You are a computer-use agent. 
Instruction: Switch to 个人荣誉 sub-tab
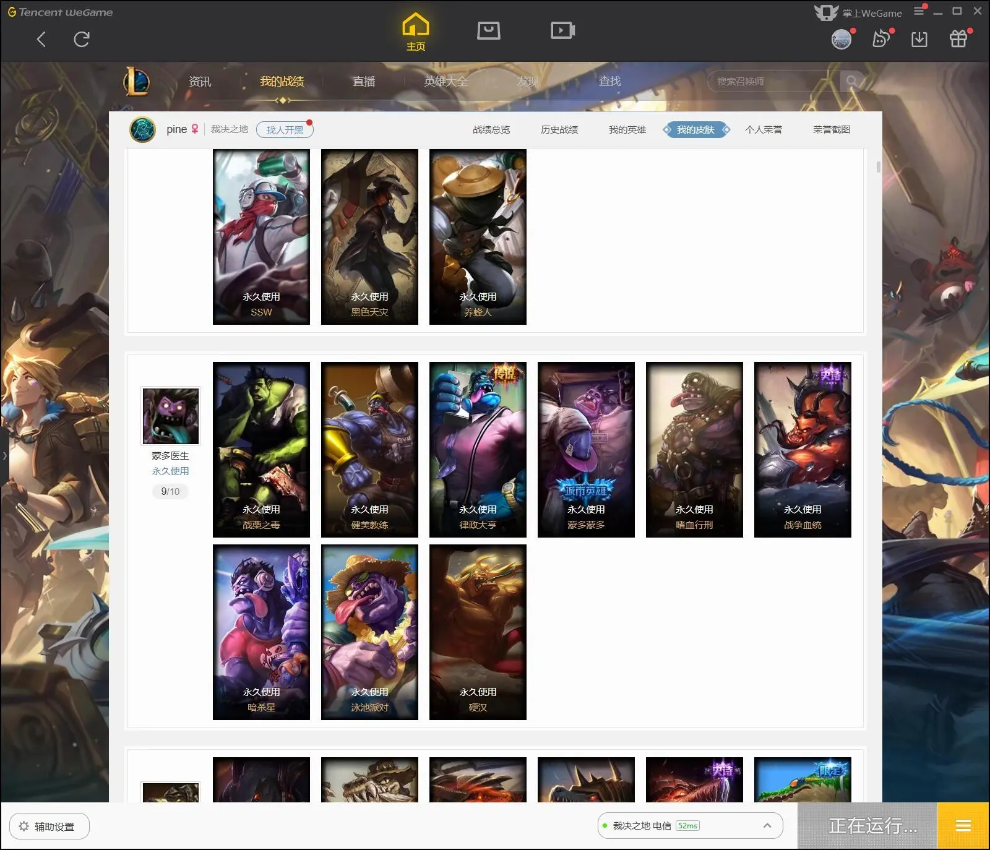click(x=764, y=130)
